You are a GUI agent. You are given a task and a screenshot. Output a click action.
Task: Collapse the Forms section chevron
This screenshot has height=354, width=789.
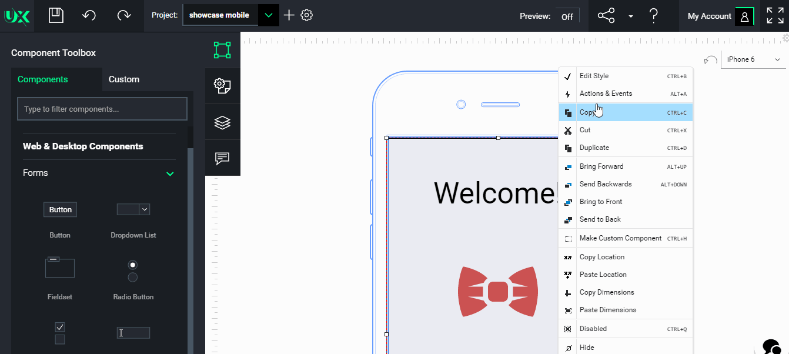click(x=170, y=173)
